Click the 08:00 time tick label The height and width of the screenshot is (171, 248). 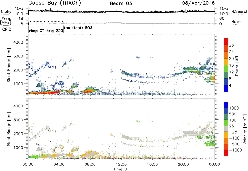90,165
